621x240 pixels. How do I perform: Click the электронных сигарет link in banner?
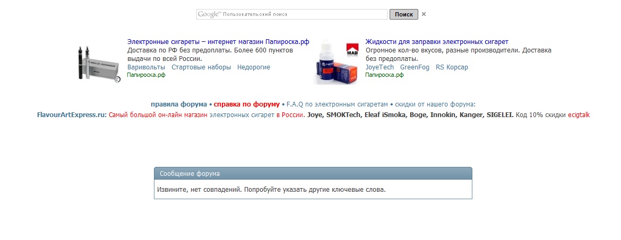tap(241, 115)
